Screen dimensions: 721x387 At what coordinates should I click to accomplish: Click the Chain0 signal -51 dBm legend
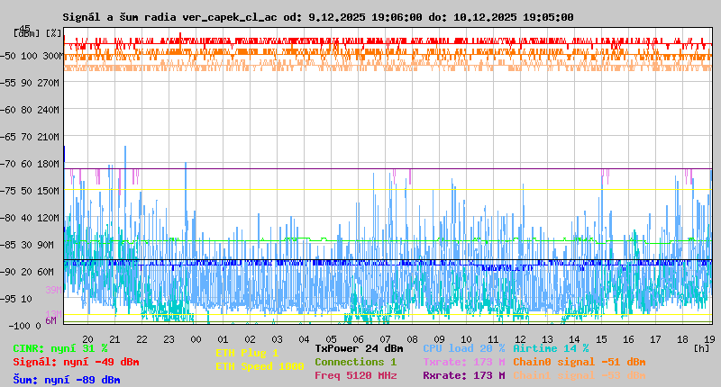coord(579,362)
